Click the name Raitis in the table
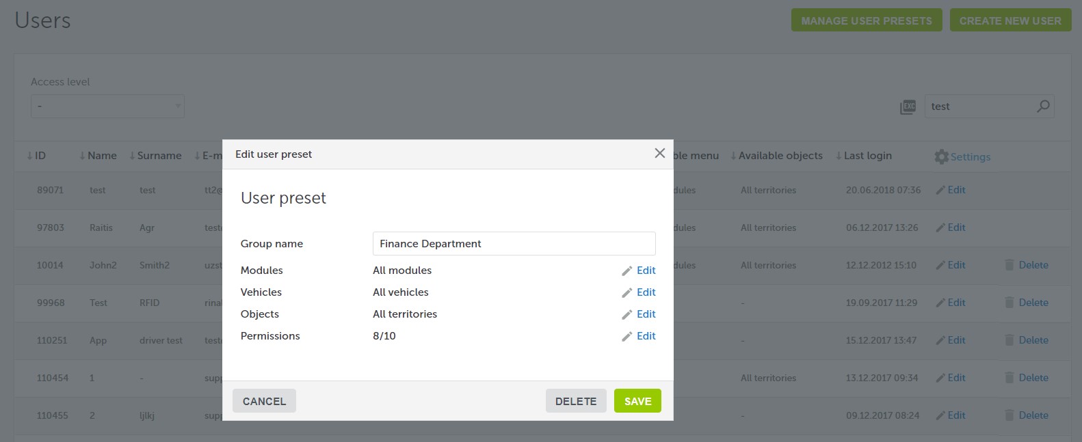1082x442 pixels. pos(101,227)
